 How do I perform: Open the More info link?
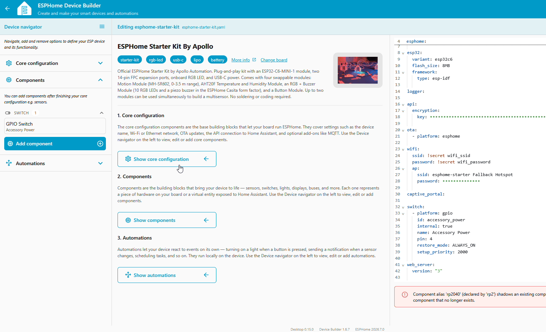tap(241, 60)
